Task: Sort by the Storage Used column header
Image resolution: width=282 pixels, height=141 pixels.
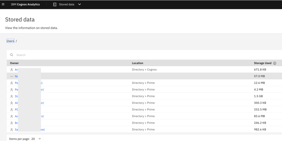Action: (263, 63)
